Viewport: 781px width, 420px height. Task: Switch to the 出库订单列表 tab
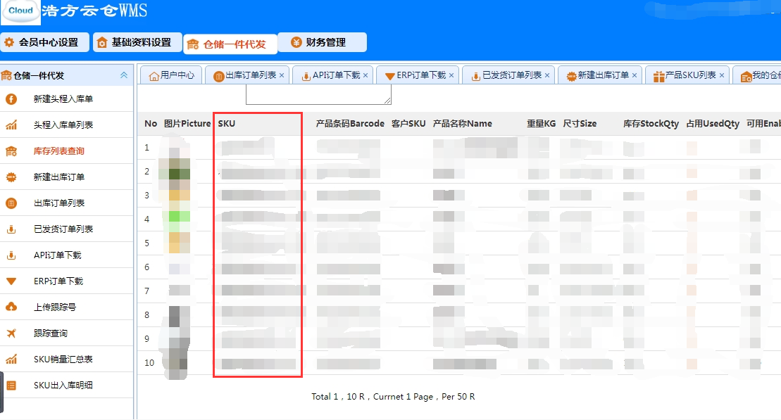coord(246,75)
